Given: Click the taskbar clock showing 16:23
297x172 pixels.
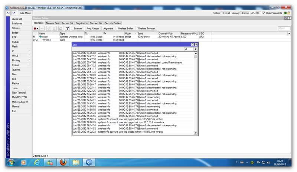Looking at the screenshot, I should coord(280,162).
